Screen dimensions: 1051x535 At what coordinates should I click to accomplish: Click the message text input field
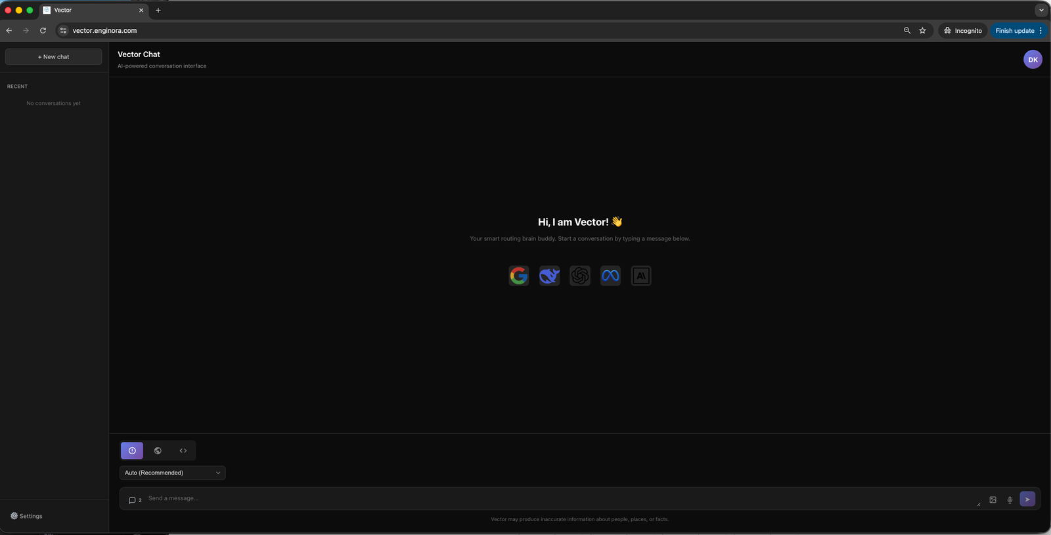click(558, 498)
